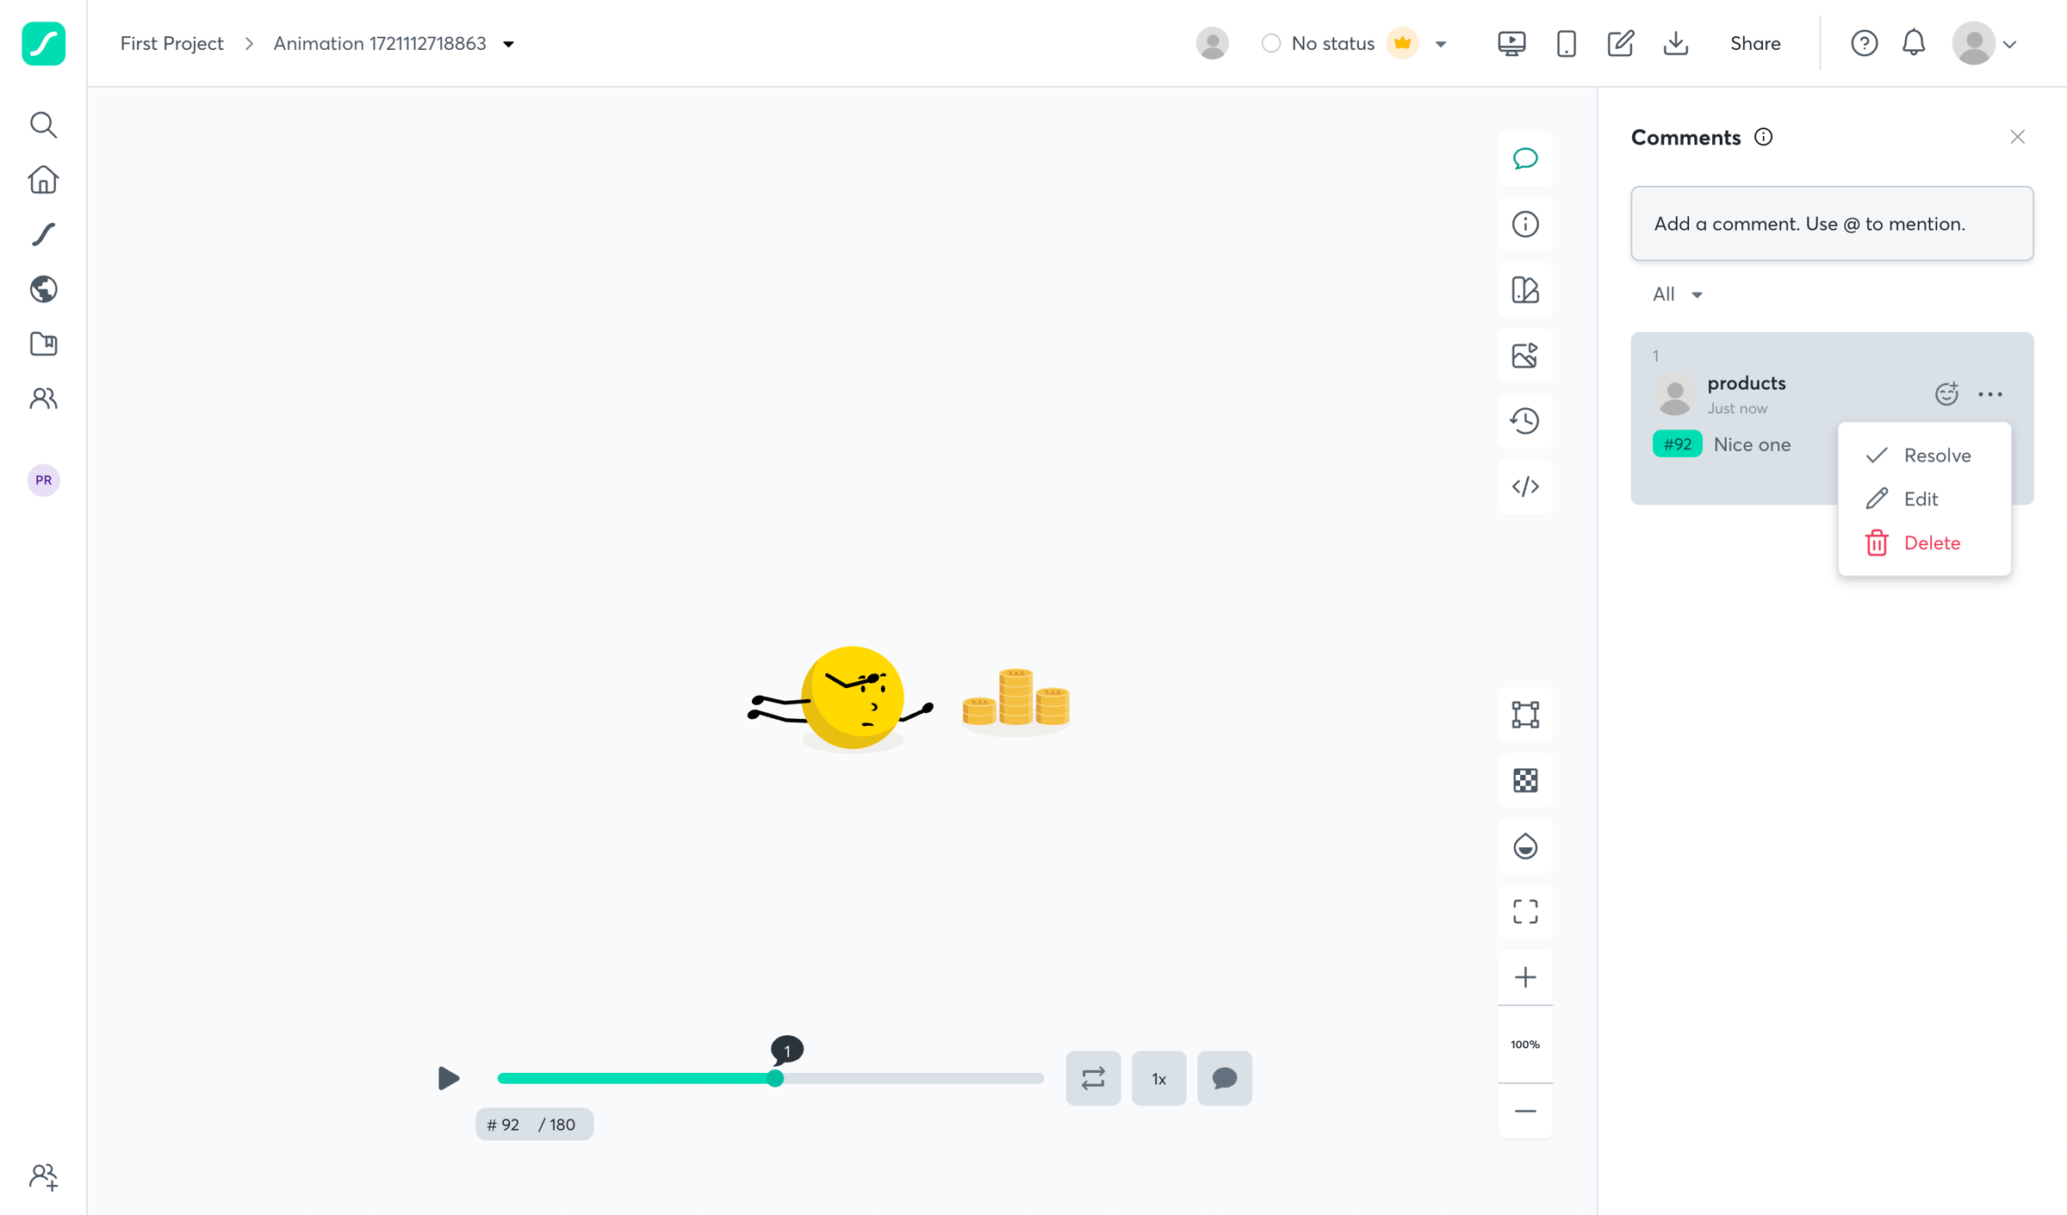Open the color palette editor icon
Viewport: 2067px width, 1215px height.
[x=1525, y=289]
